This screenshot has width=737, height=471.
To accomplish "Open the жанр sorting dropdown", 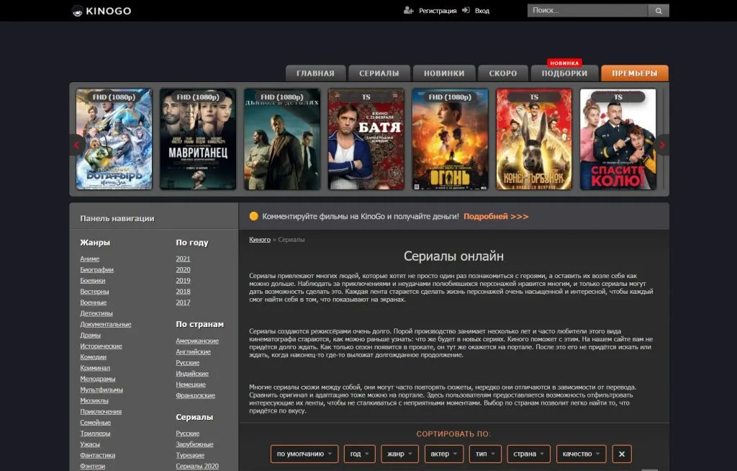I will [x=400, y=454].
